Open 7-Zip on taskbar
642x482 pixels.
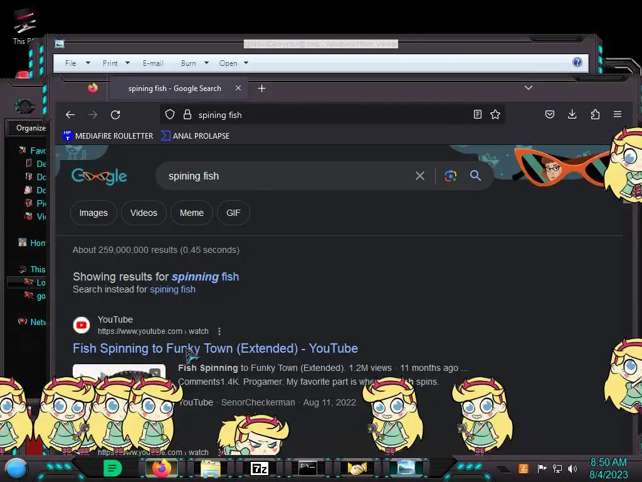point(260,468)
